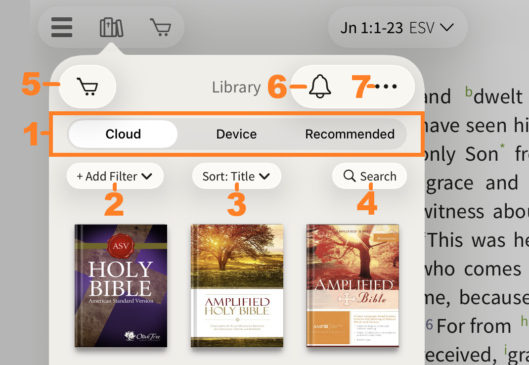Screen dimensions: 529x365
Task: Open the Amplified Holy Bible cover
Action: (x=237, y=285)
